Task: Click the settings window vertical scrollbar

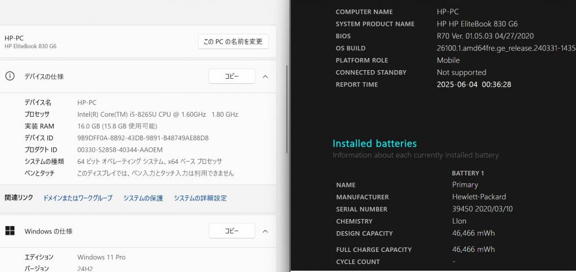Action: [287, 110]
